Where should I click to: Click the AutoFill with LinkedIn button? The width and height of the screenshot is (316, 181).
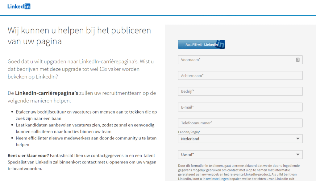[x=201, y=44]
